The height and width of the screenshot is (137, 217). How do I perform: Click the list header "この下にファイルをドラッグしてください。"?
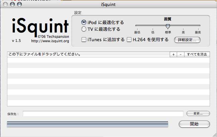[x=45, y=54]
